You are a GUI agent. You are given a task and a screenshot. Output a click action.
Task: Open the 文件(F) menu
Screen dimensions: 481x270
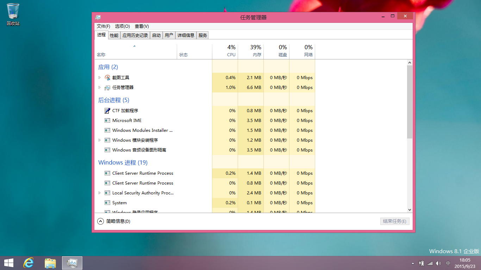point(104,26)
